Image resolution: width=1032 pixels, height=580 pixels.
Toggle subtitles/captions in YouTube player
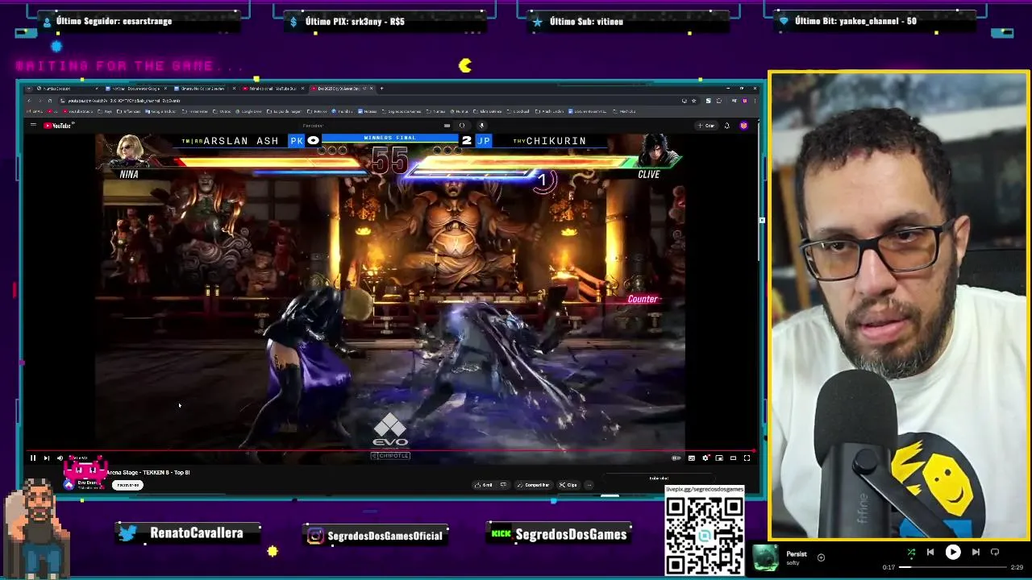(691, 458)
